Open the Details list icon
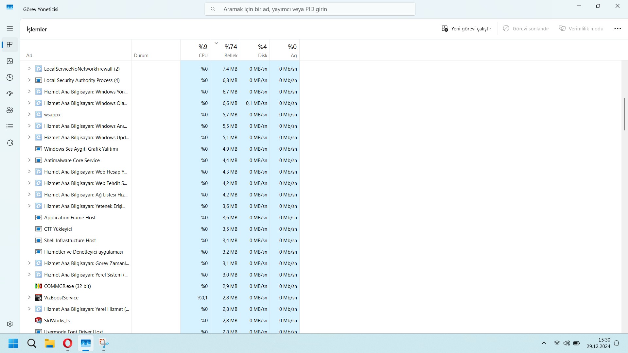 click(x=10, y=126)
